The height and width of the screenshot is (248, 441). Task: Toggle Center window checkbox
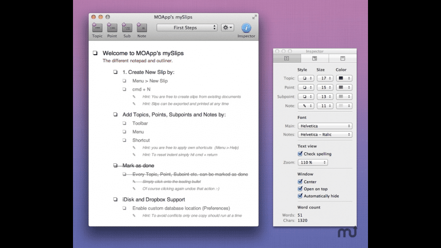[300, 182]
